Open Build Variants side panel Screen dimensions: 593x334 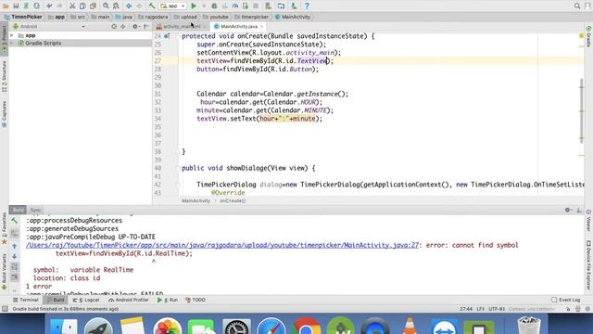tap(4, 272)
